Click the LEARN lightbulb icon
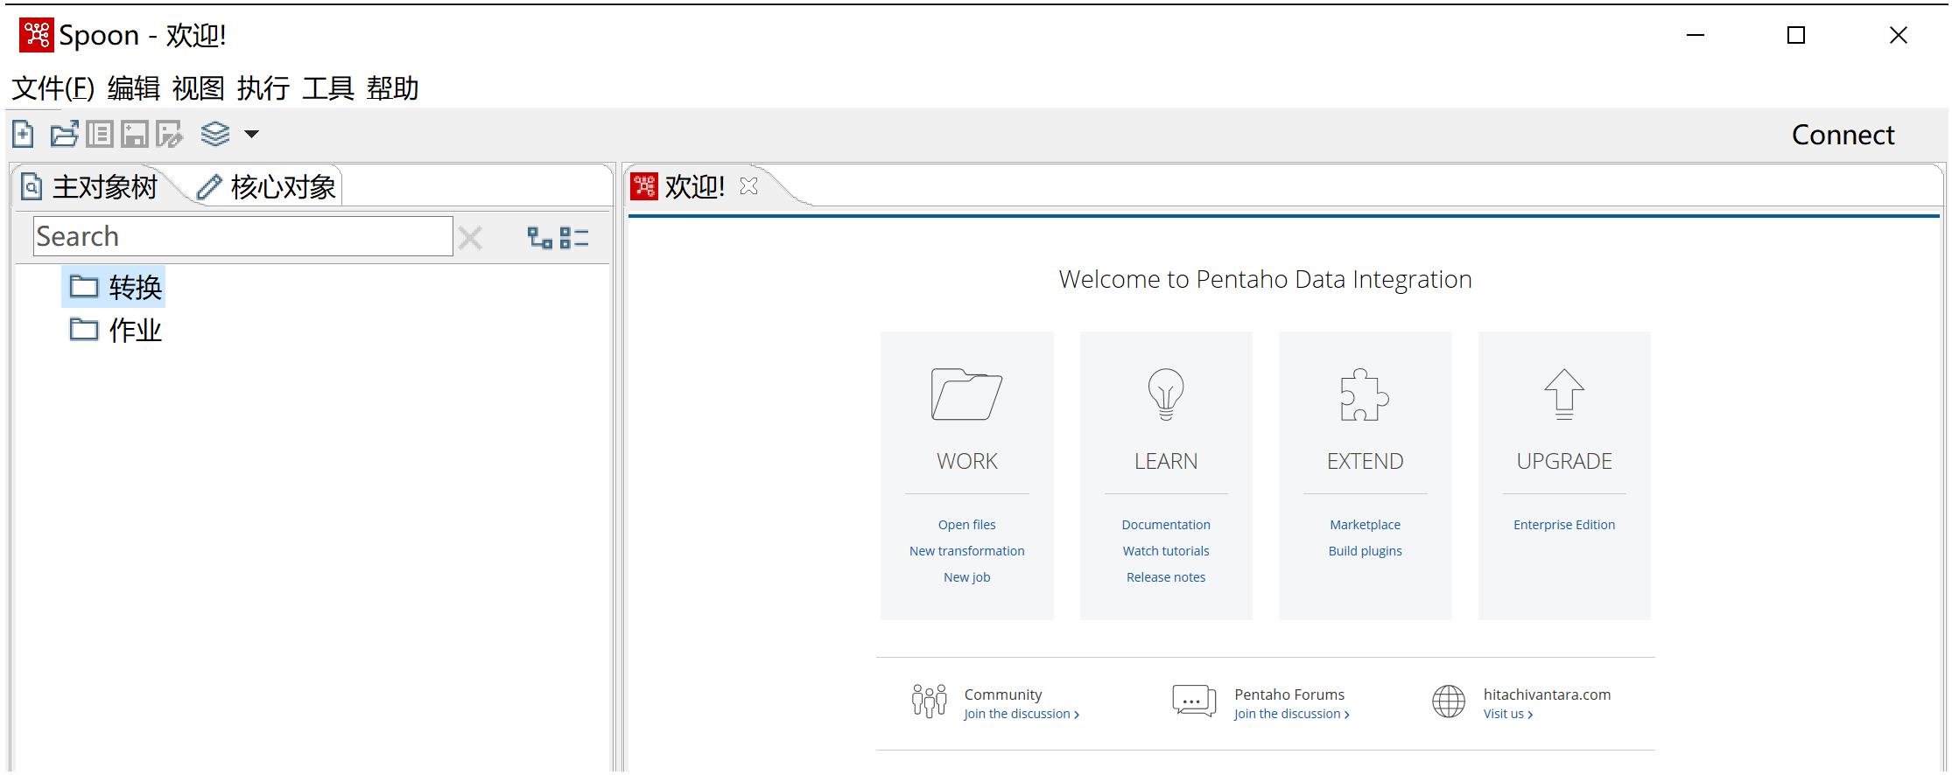 pos(1166,394)
